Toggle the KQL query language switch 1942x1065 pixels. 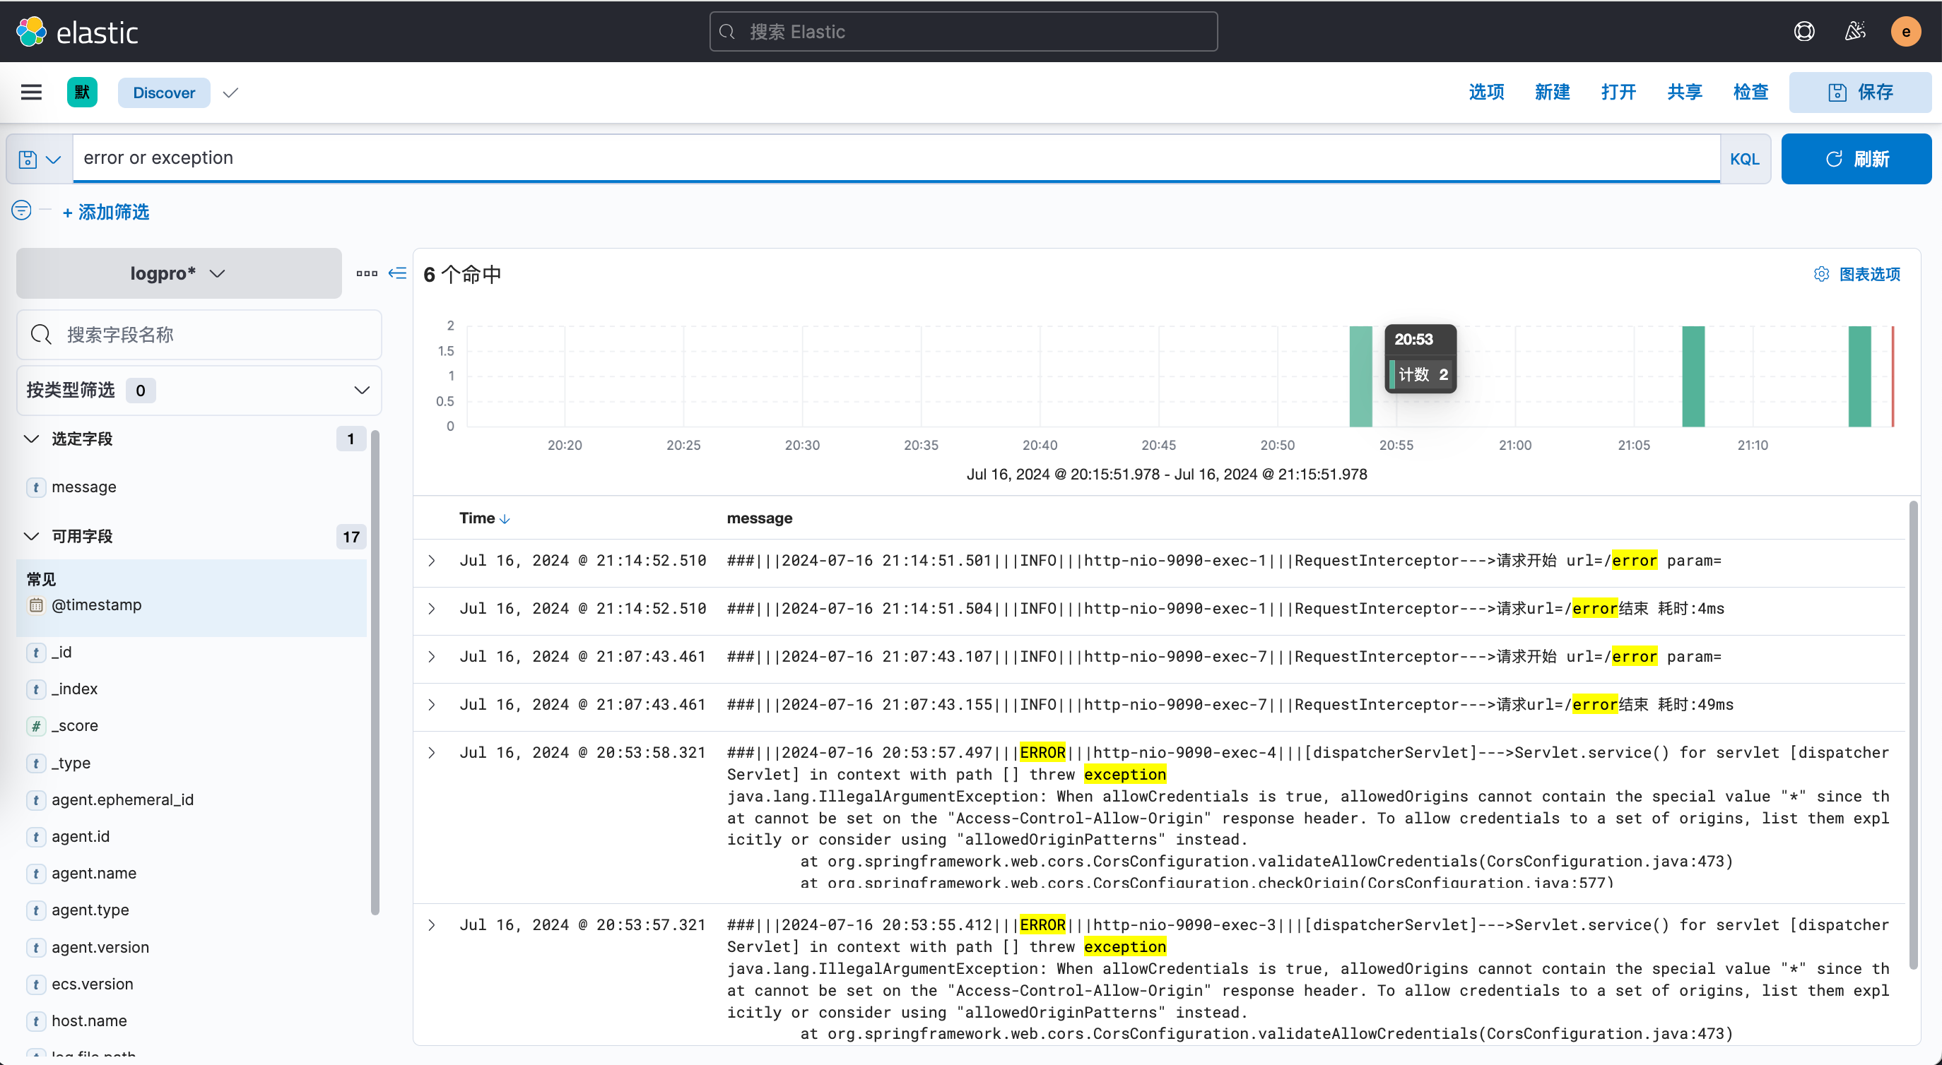tap(1745, 159)
